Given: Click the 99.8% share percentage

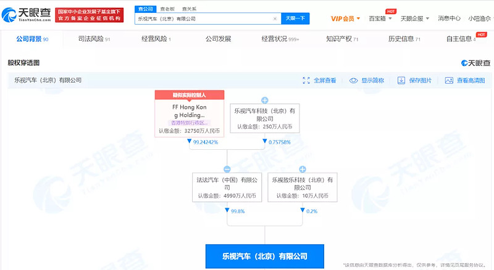Looking at the screenshot, I should point(238,211).
